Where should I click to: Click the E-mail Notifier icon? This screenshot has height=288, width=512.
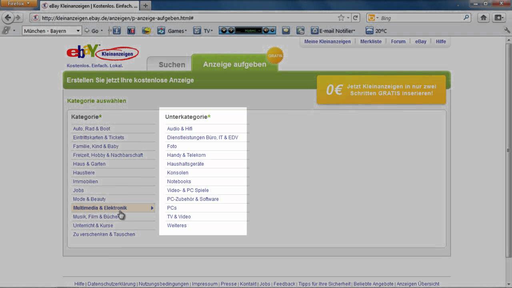(x=315, y=30)
